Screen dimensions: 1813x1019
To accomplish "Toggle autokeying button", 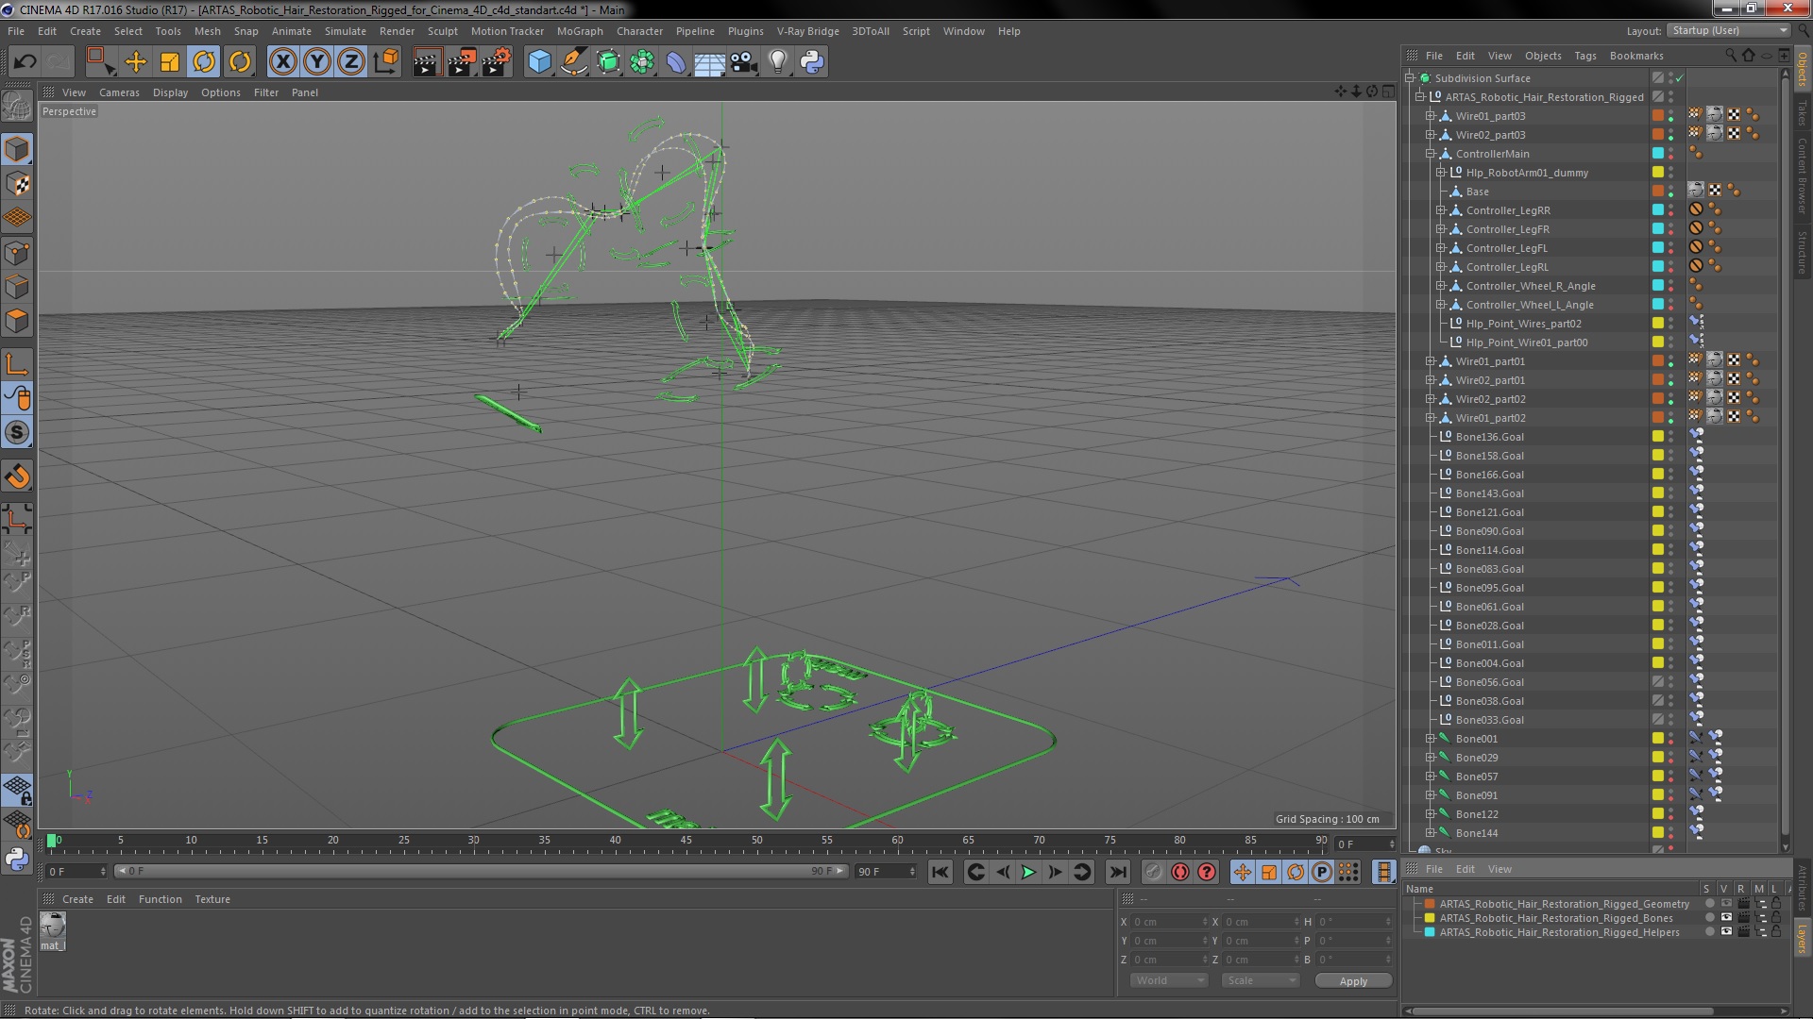I will click(1180, 872).
